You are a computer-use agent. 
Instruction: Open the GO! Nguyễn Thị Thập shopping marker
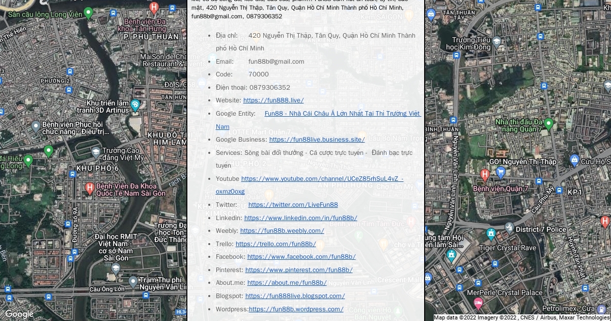(x=501, y=173)
